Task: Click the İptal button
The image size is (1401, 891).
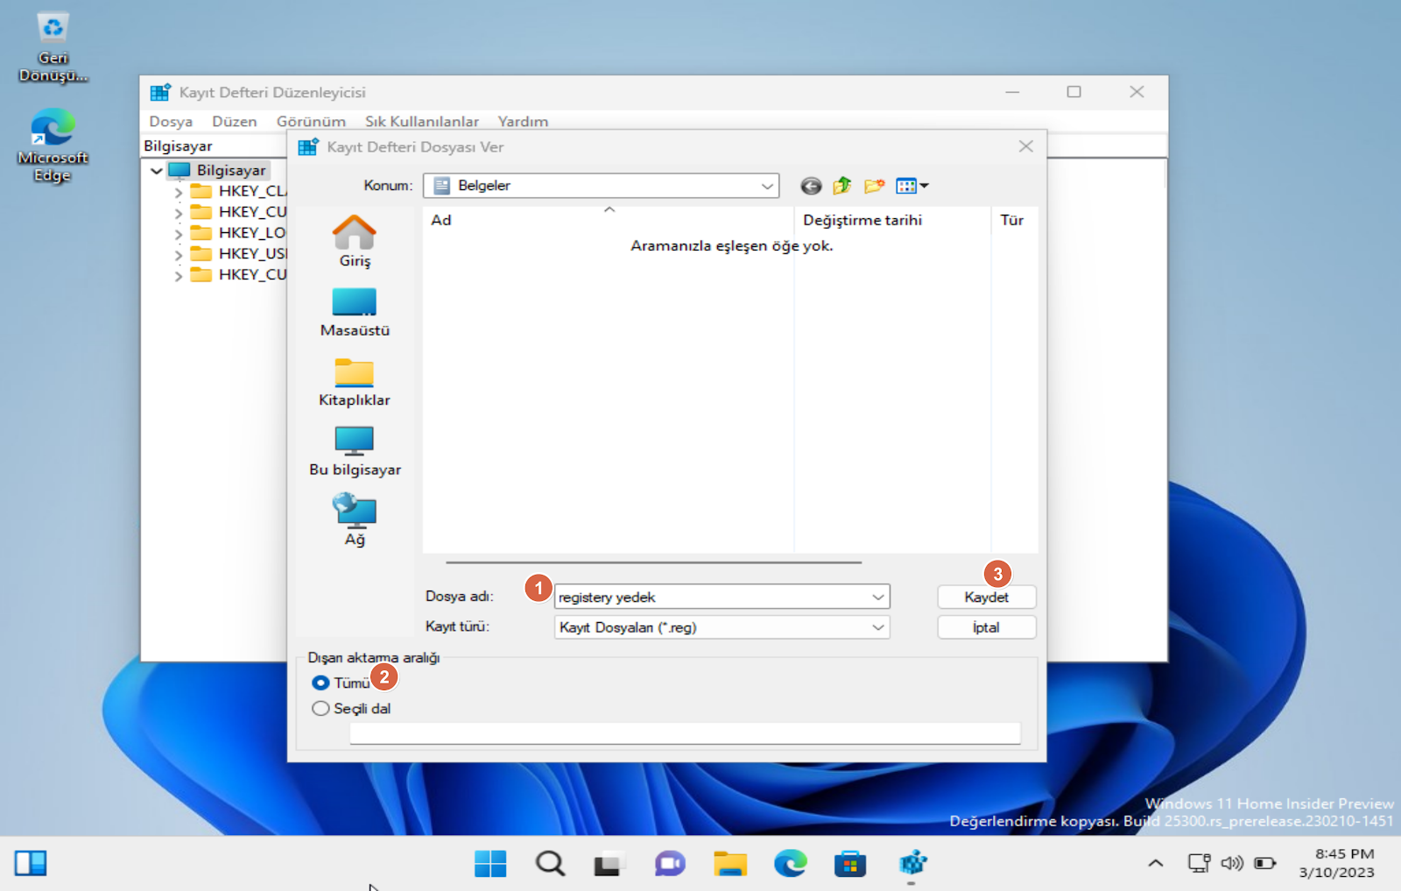Action: pos(987,627)
